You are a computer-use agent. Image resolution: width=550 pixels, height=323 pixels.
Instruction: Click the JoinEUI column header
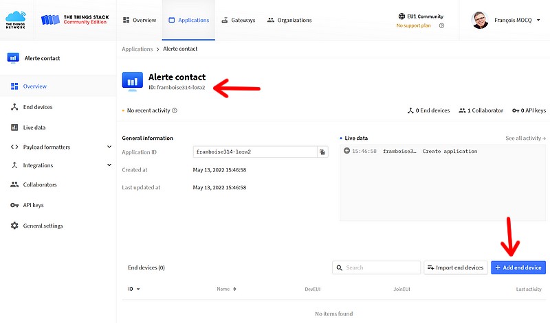tap(401, 289)
